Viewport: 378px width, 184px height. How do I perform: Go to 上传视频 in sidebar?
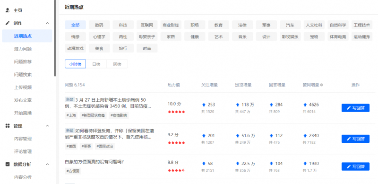click(x=23, y=88)
